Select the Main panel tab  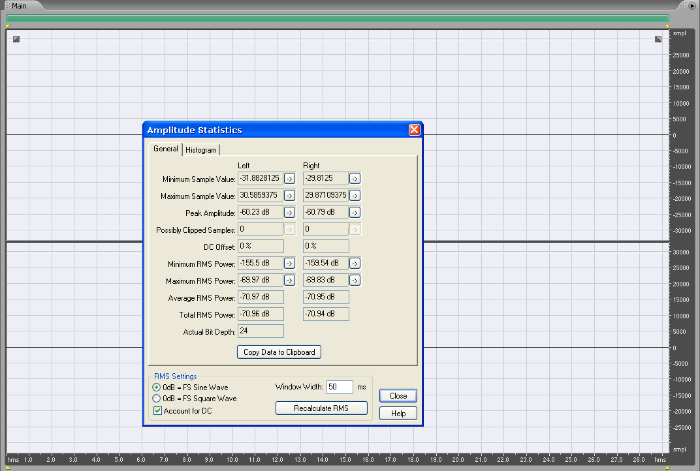tap(19, 6)
